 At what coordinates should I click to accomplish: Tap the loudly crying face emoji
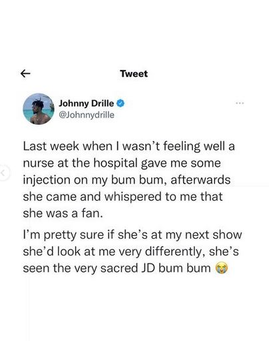click(x=222, y=268)
